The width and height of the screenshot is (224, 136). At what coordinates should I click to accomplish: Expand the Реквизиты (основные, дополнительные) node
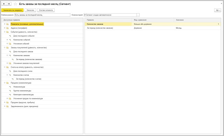(5, 24)
